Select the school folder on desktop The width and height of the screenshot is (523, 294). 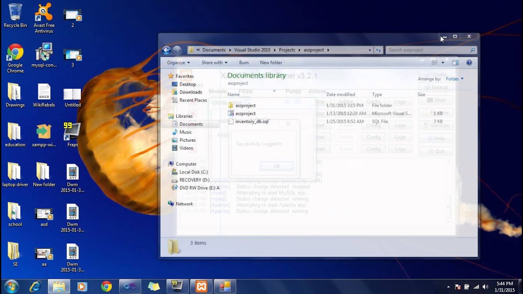[15, 215]
